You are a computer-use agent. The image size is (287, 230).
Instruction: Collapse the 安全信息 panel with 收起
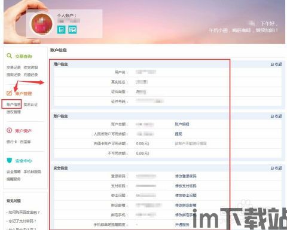[x=276, y=168]
